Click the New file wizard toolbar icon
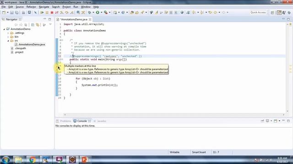Image resolution: width=293 pixels, height=164 pixels. point(4,12)
